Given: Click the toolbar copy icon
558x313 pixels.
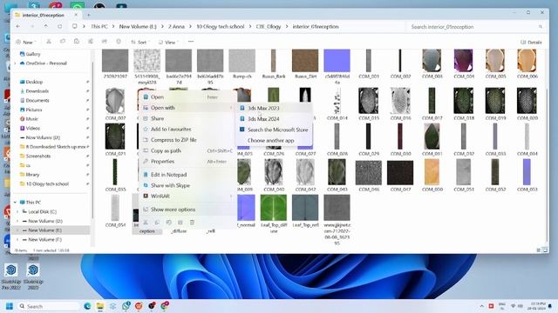Looking at the screenshot, I should [x=63, y=42].
